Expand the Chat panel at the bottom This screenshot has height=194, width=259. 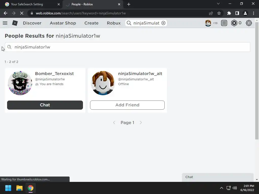[x=218, y=177]
